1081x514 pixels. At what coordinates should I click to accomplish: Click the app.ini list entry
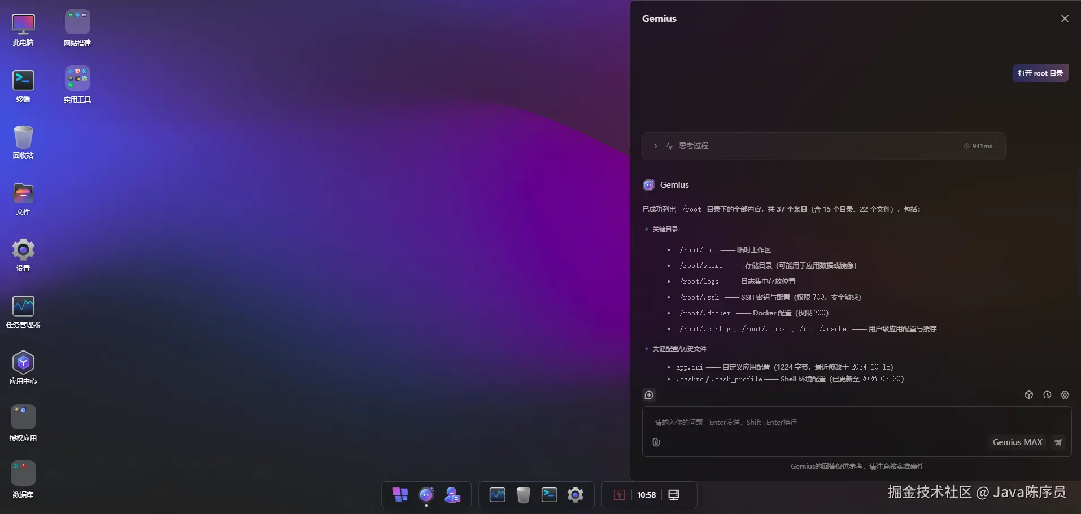(x=784, y=367)
